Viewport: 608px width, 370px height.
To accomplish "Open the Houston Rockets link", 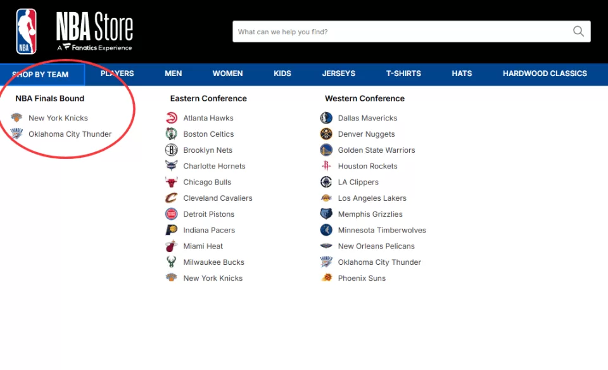I will coord(367,166).
